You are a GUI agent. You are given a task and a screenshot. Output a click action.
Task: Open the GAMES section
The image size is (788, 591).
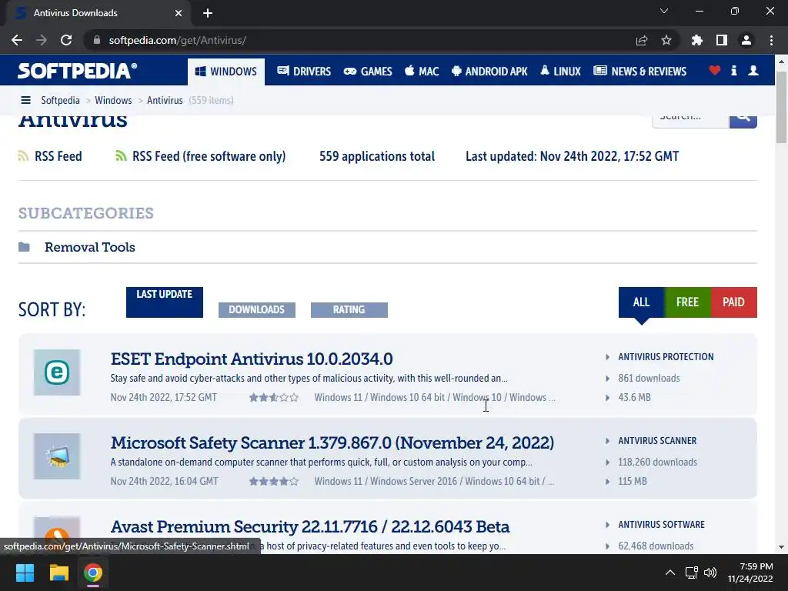click(368, 72)
